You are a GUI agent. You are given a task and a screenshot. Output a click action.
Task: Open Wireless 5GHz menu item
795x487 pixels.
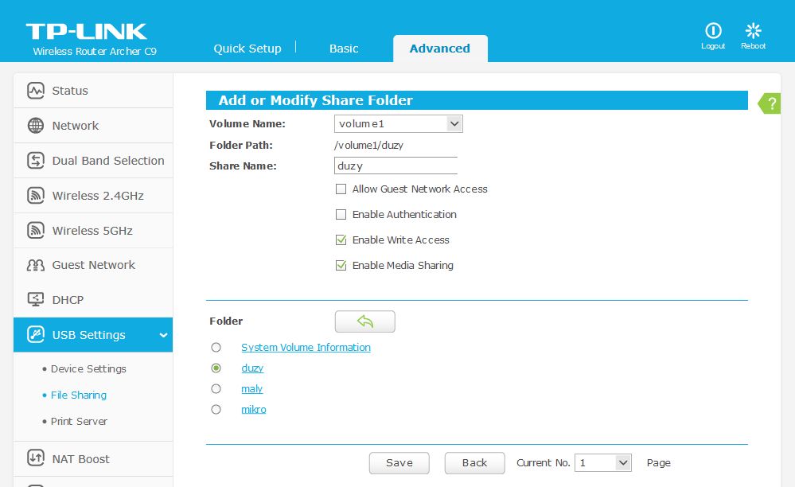click(93, 231)
